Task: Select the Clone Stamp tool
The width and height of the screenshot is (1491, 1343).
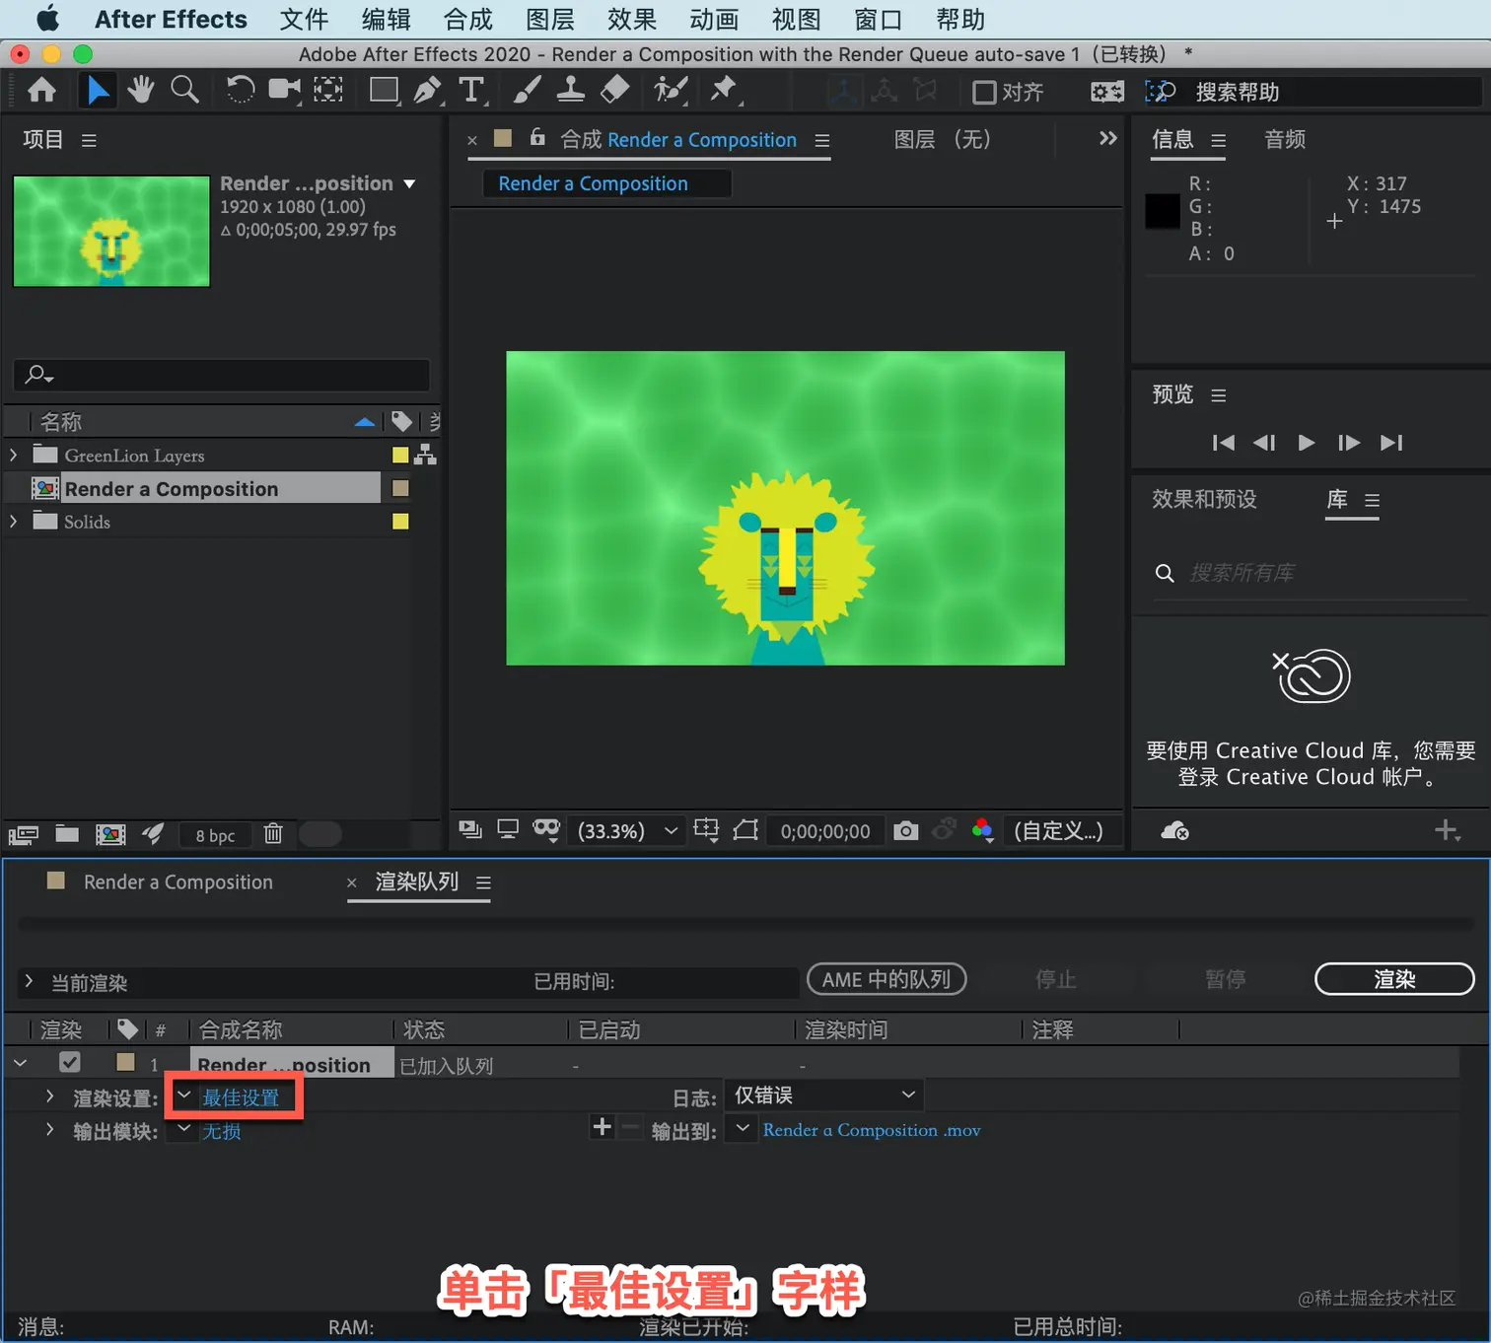Action: click(x=570, y=91)
